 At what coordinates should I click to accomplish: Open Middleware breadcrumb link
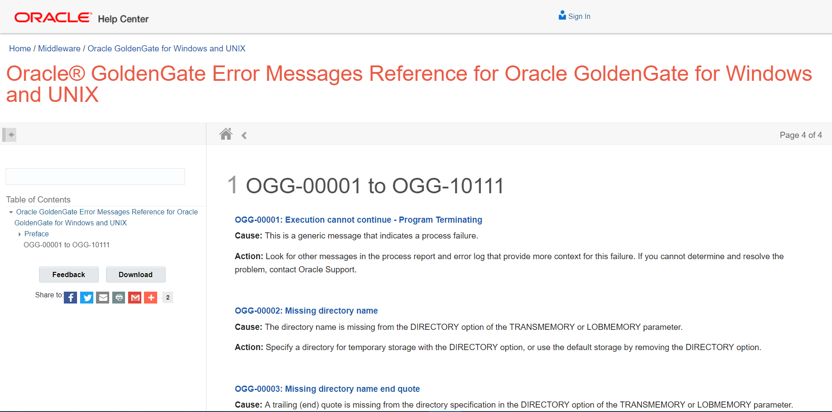point(59,48)
